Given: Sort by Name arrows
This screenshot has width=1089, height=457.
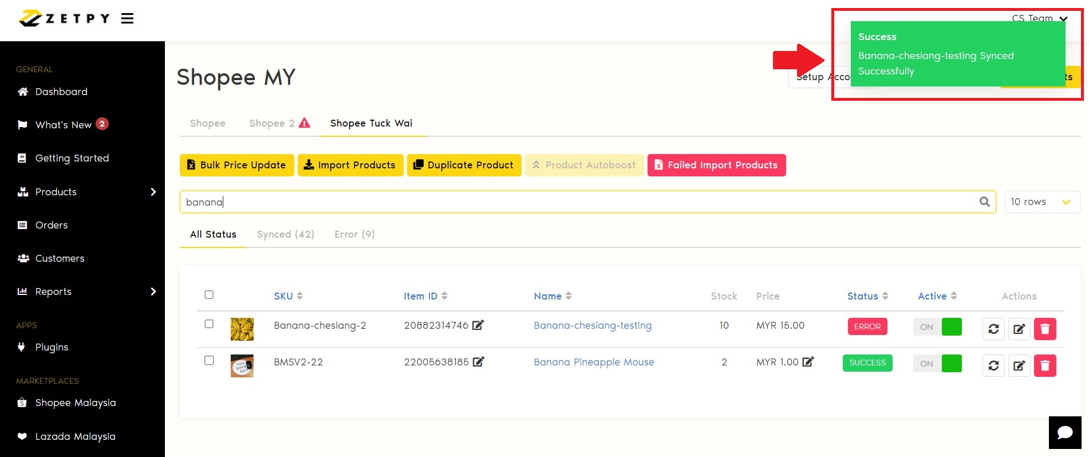Looking at the screenshot, I should pos(569,296).
